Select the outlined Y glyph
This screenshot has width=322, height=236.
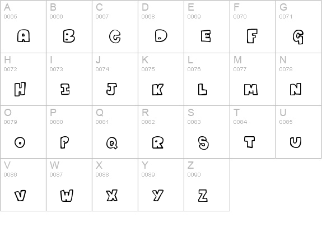click(158, 195)
